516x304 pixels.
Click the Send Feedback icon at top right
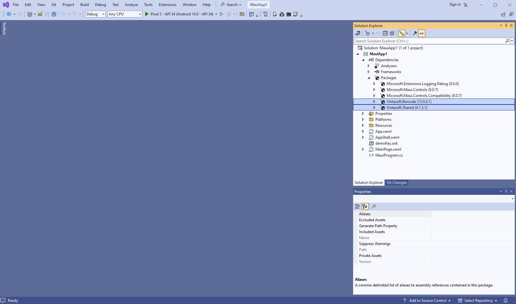511,14
